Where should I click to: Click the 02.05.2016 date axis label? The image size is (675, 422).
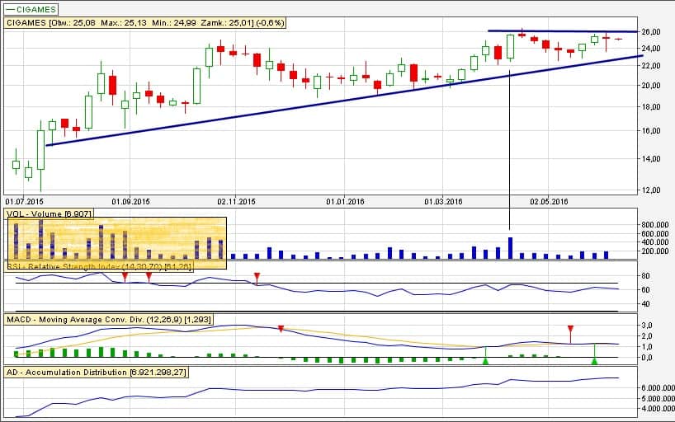pyautogui.click(x=550, y=200)
